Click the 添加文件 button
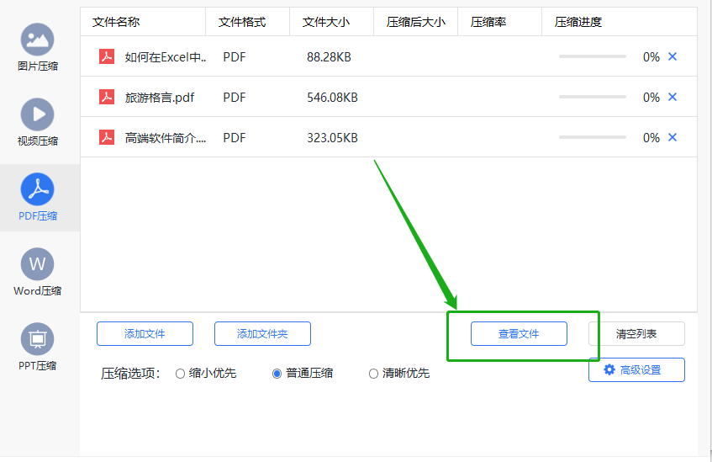Viewport: 712px width, 462px height. [145, 334]
